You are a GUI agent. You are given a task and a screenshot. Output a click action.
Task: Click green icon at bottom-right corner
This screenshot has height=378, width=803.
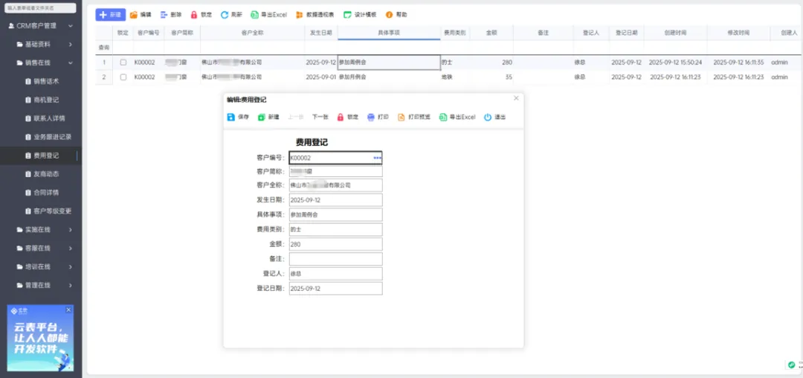click(x=791, y=365)
